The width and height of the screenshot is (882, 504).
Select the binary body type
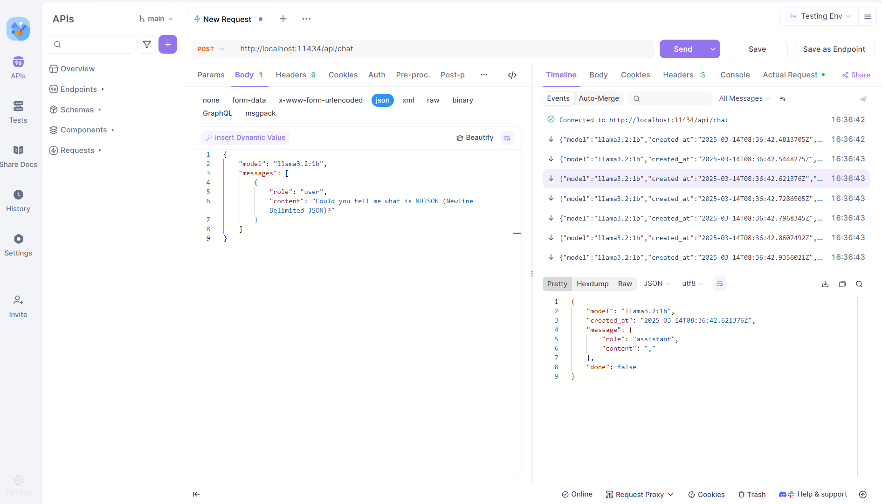click(x=463, y=100)
